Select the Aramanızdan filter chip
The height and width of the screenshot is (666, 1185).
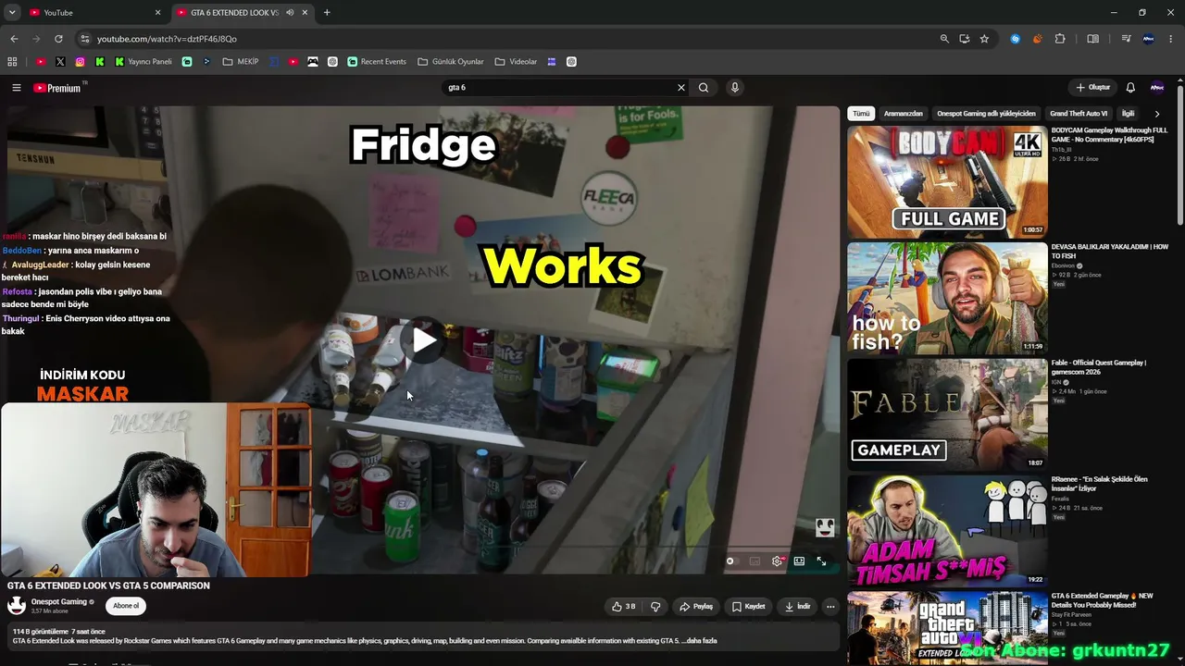pos(904,114)
